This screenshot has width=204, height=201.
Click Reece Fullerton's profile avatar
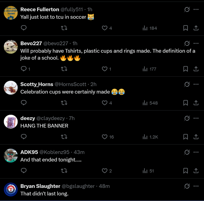[11, 12]
